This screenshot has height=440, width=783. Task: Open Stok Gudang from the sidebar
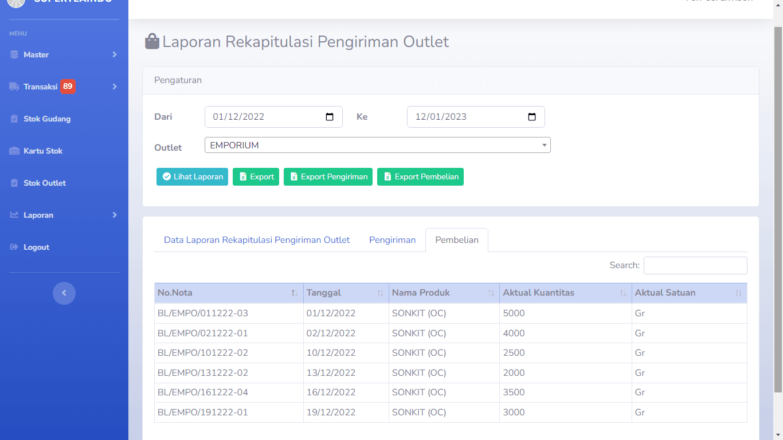tap(47, 119)
